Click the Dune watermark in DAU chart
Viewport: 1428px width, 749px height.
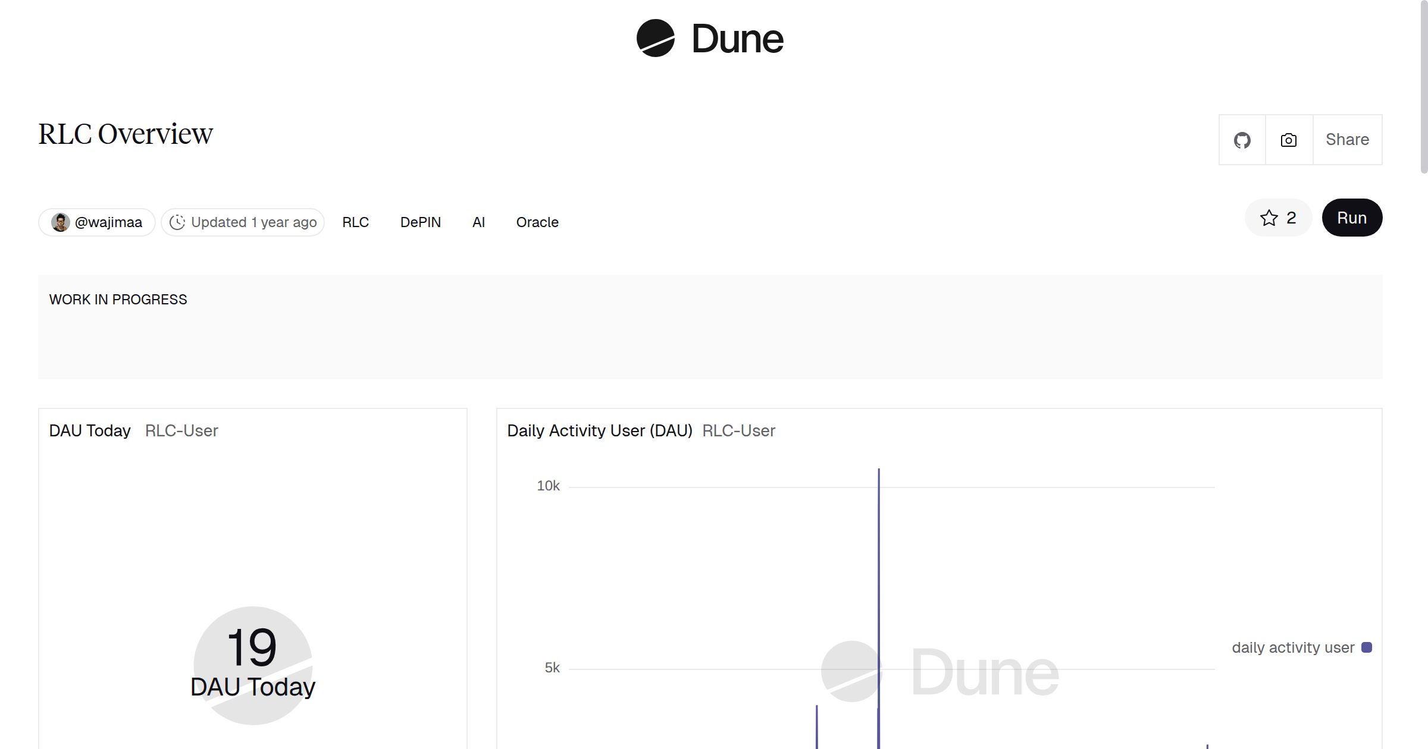[940, 672]
